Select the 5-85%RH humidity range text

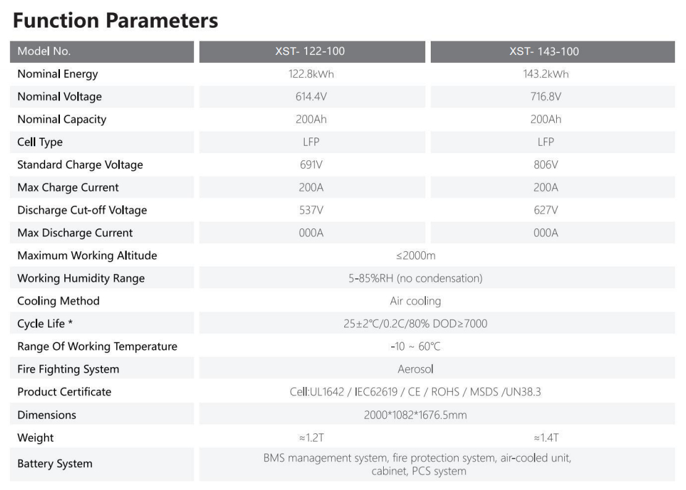[415, 278]
